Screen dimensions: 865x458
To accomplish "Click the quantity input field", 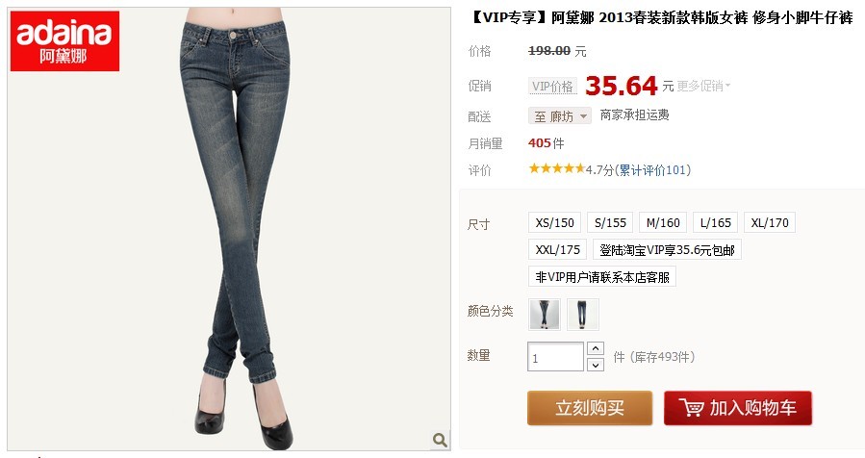I will [x=555, y=356].
